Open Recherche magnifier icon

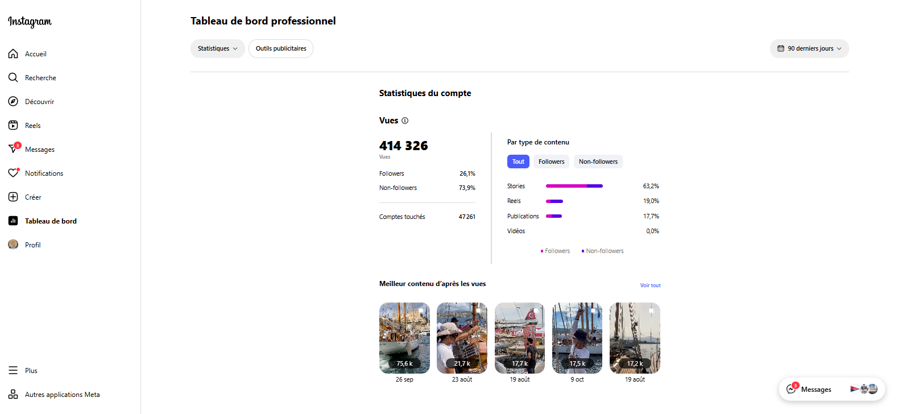(x=13, y=78)
